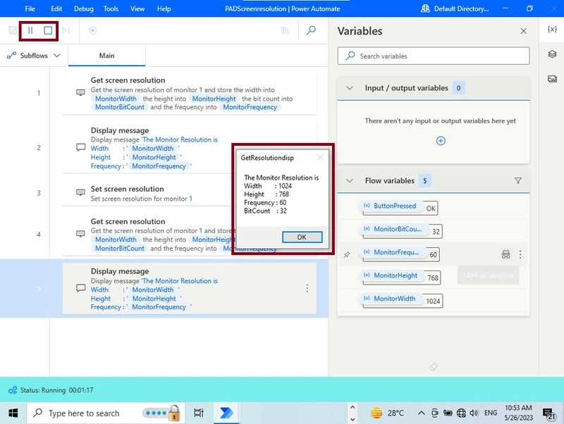Stop the running flow
The image size is (564, 424).
click(48, 30)
